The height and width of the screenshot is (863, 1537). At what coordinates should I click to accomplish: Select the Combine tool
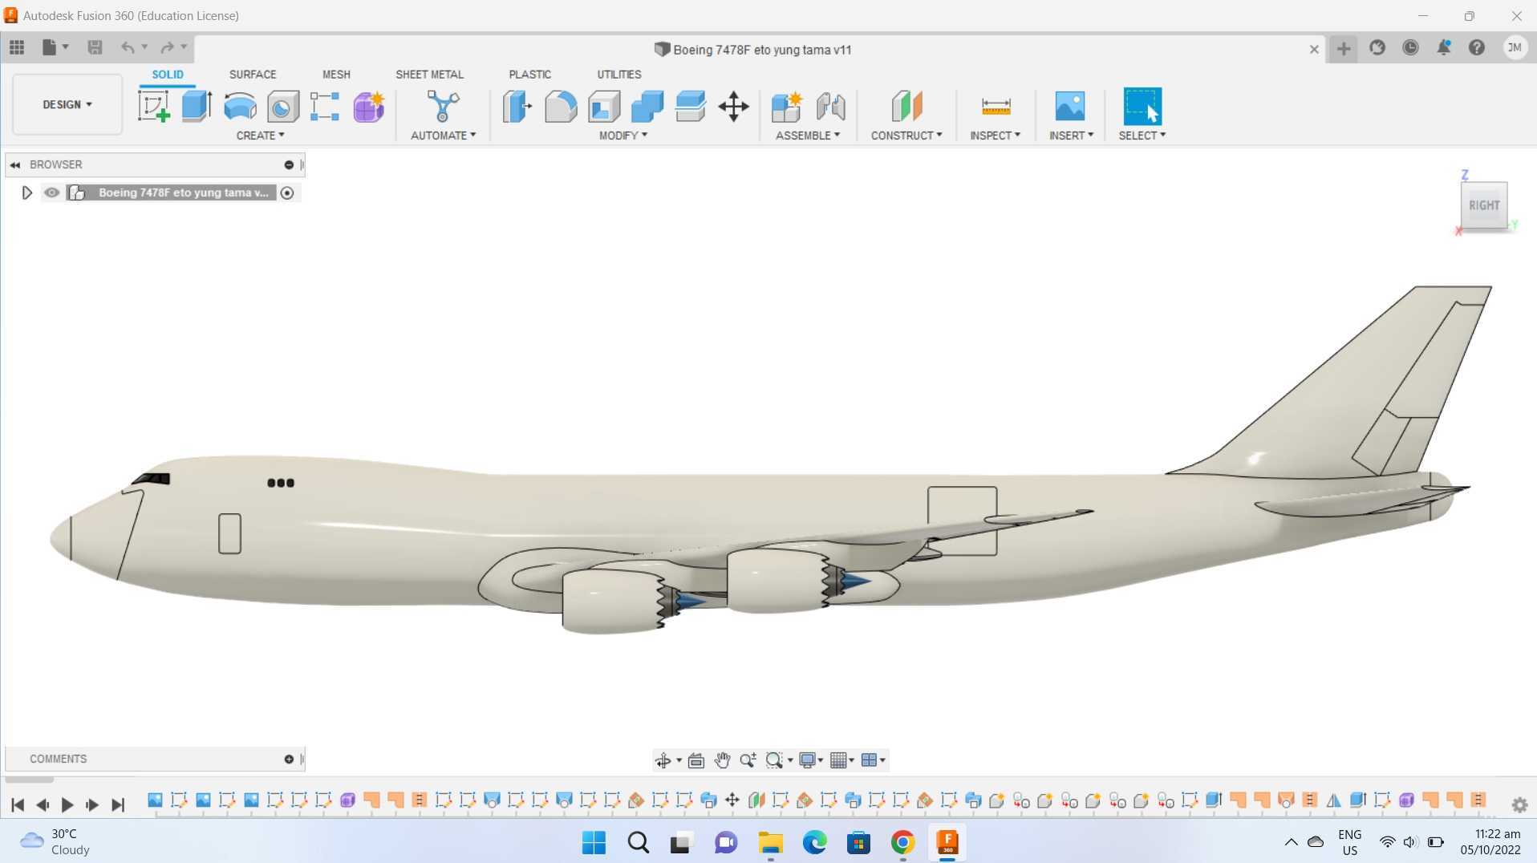[647, 106]
